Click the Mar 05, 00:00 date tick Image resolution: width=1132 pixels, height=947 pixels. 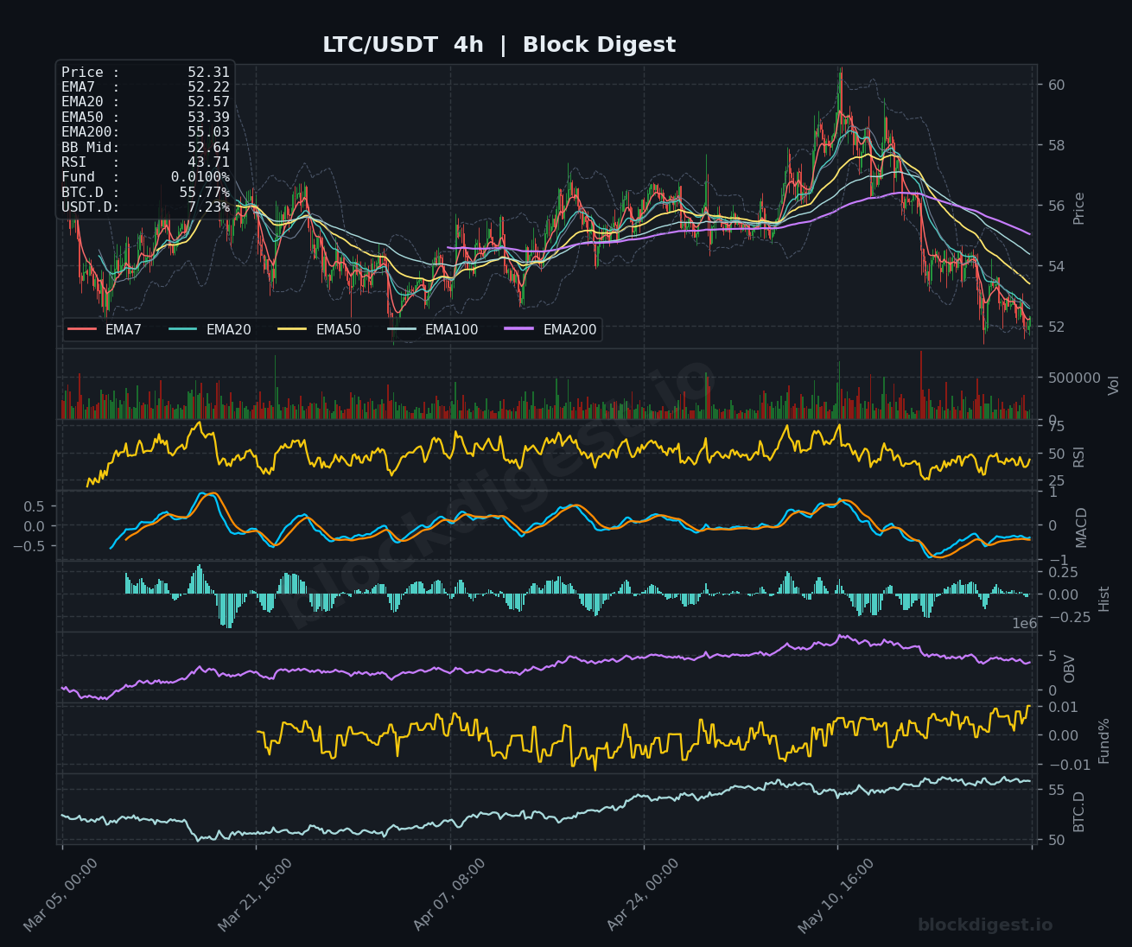pyautogui.click(x=60, y=894)
